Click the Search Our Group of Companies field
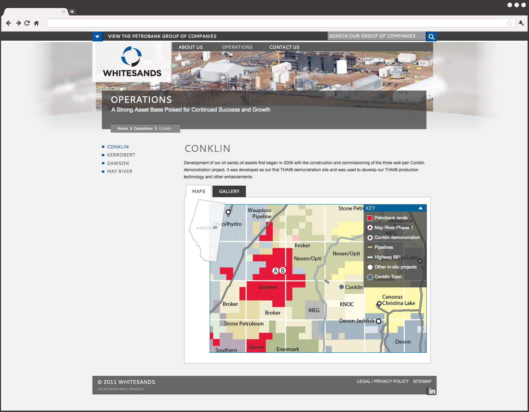Screen dimensions: 529x412 [x=376, y=36]
